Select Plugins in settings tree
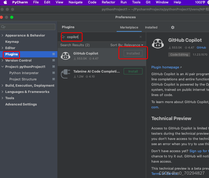 pos(11,54)
